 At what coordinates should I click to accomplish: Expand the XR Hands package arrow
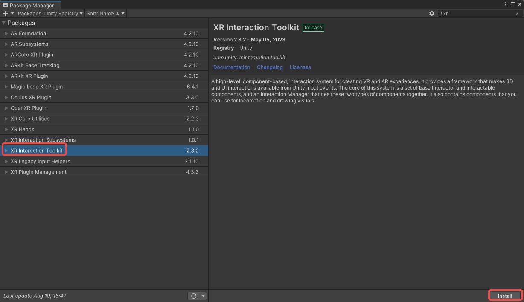tap(6, 129)
